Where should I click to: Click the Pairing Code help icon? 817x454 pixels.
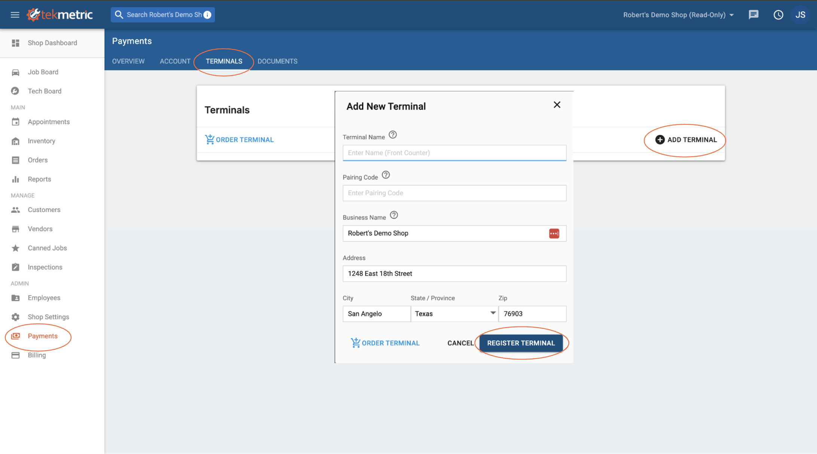386,175
